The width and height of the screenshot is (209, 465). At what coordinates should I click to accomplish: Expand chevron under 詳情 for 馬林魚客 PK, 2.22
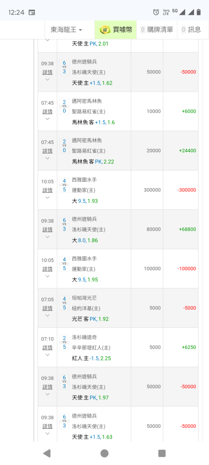pyautogui.click(x=47, y=158)
